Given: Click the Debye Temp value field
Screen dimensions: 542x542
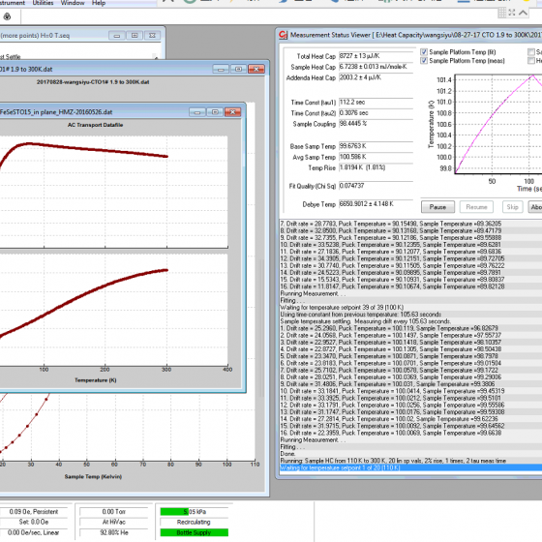Looking at the screenshot, I should 376,204.
